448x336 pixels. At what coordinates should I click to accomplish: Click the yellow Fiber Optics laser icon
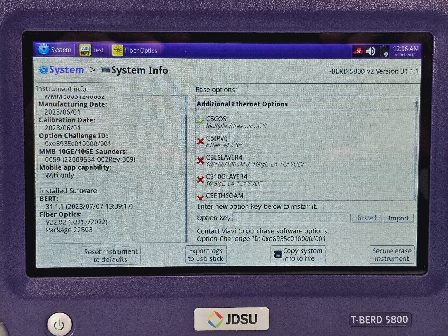coord(117,50)
